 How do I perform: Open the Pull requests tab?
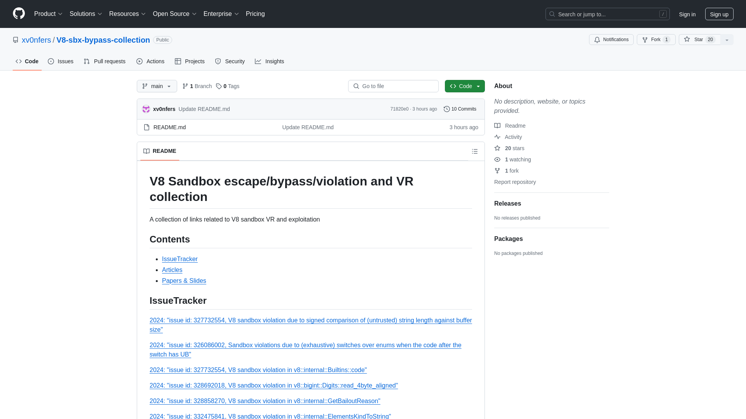(x=105, y=61)
